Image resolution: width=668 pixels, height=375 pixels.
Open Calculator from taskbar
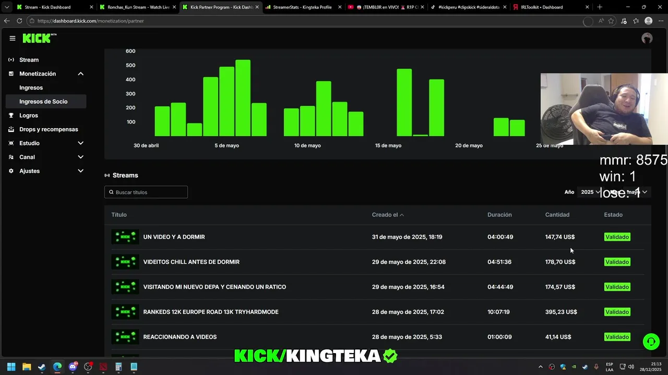pos(118,367)
